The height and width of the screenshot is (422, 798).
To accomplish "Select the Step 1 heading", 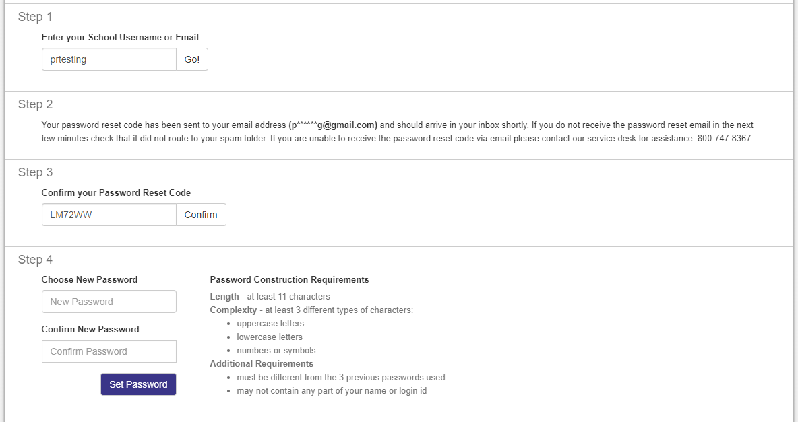I will pos(34,17).
